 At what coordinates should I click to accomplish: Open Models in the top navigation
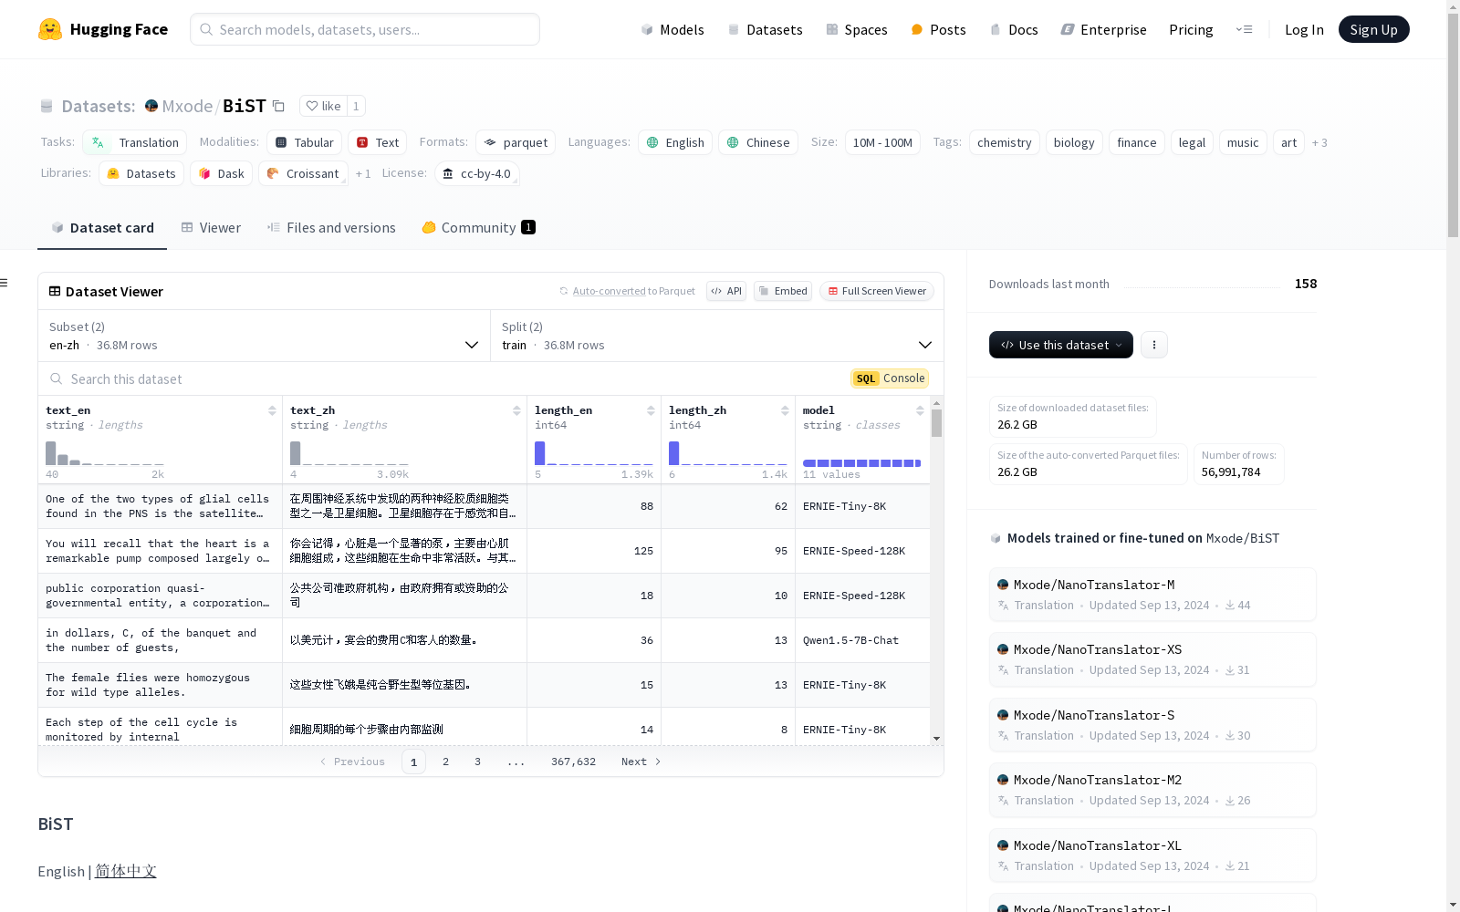click(x=673, y=29)
